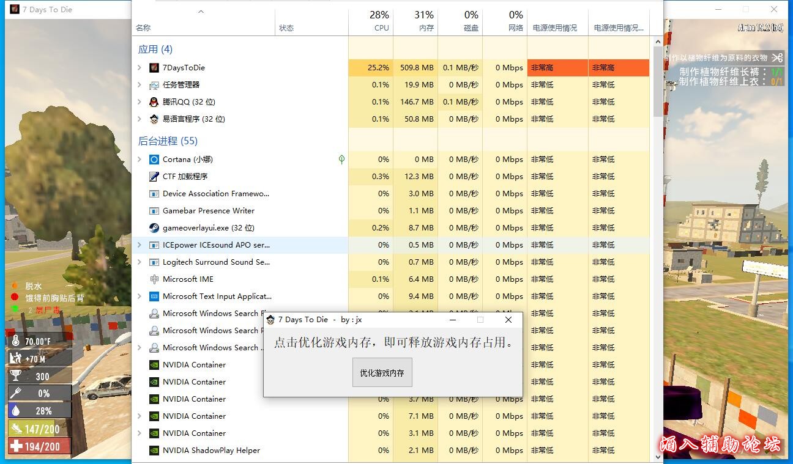Click the 脱水 status text in game

(x=34, y=286)
